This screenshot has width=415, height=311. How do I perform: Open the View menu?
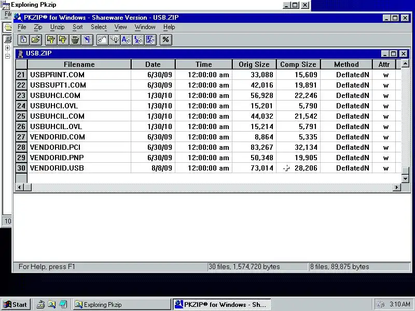point(121,27)
